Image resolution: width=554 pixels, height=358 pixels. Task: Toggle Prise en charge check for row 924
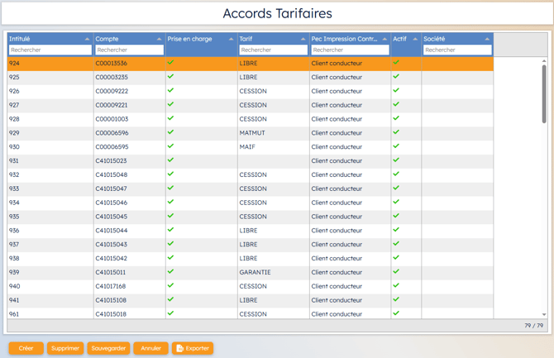[x=170, y=63]
